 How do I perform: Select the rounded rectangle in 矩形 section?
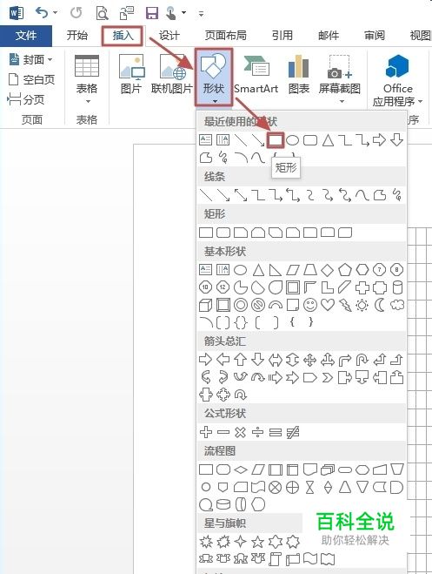[223, 233]
